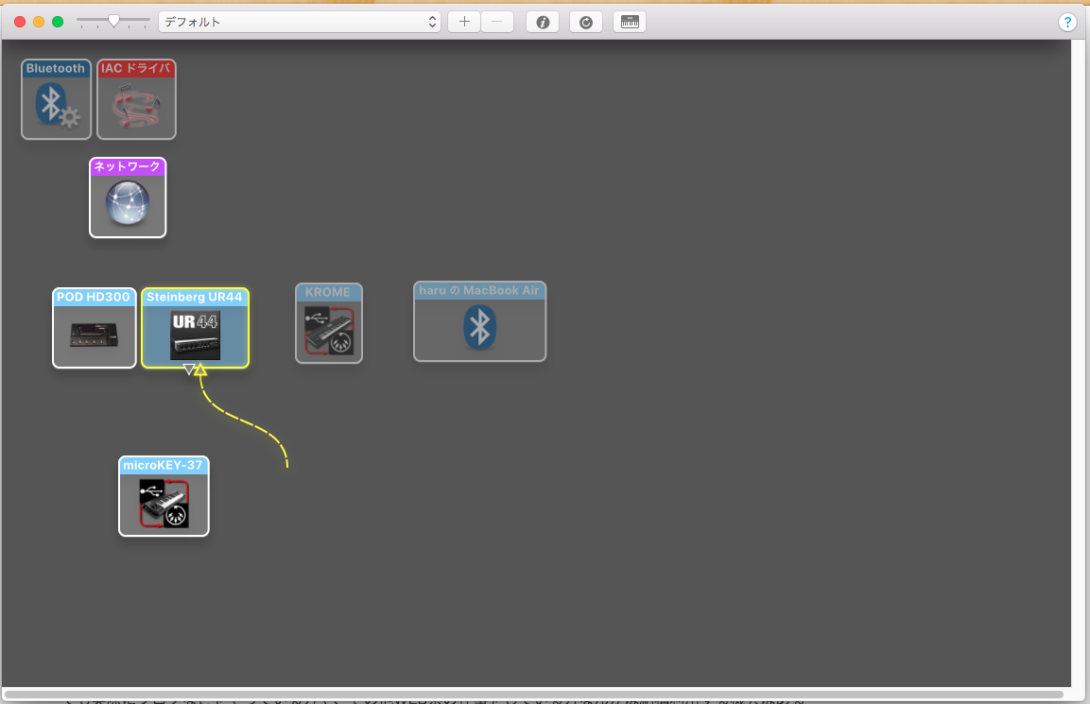The width and height of the screenshot is (1090, 704).
Task: Click the add device plus button
Action: (x=464, y=23)
